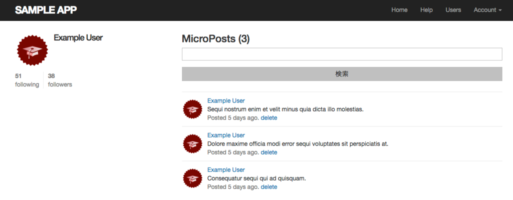Open the Help page

(x=426, y=10)
